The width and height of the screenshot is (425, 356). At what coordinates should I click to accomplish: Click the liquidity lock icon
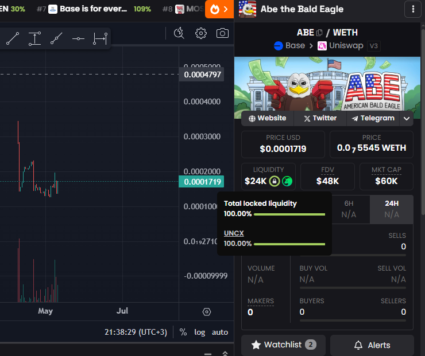(x=275, y=181)
